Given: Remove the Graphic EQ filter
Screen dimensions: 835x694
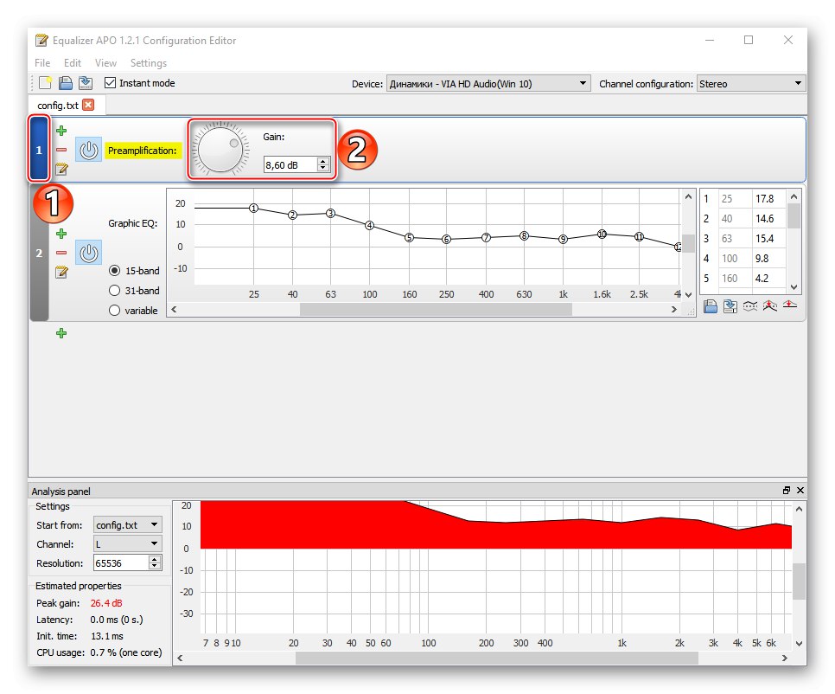Looking at the screenshot, I should coord(61,253).
